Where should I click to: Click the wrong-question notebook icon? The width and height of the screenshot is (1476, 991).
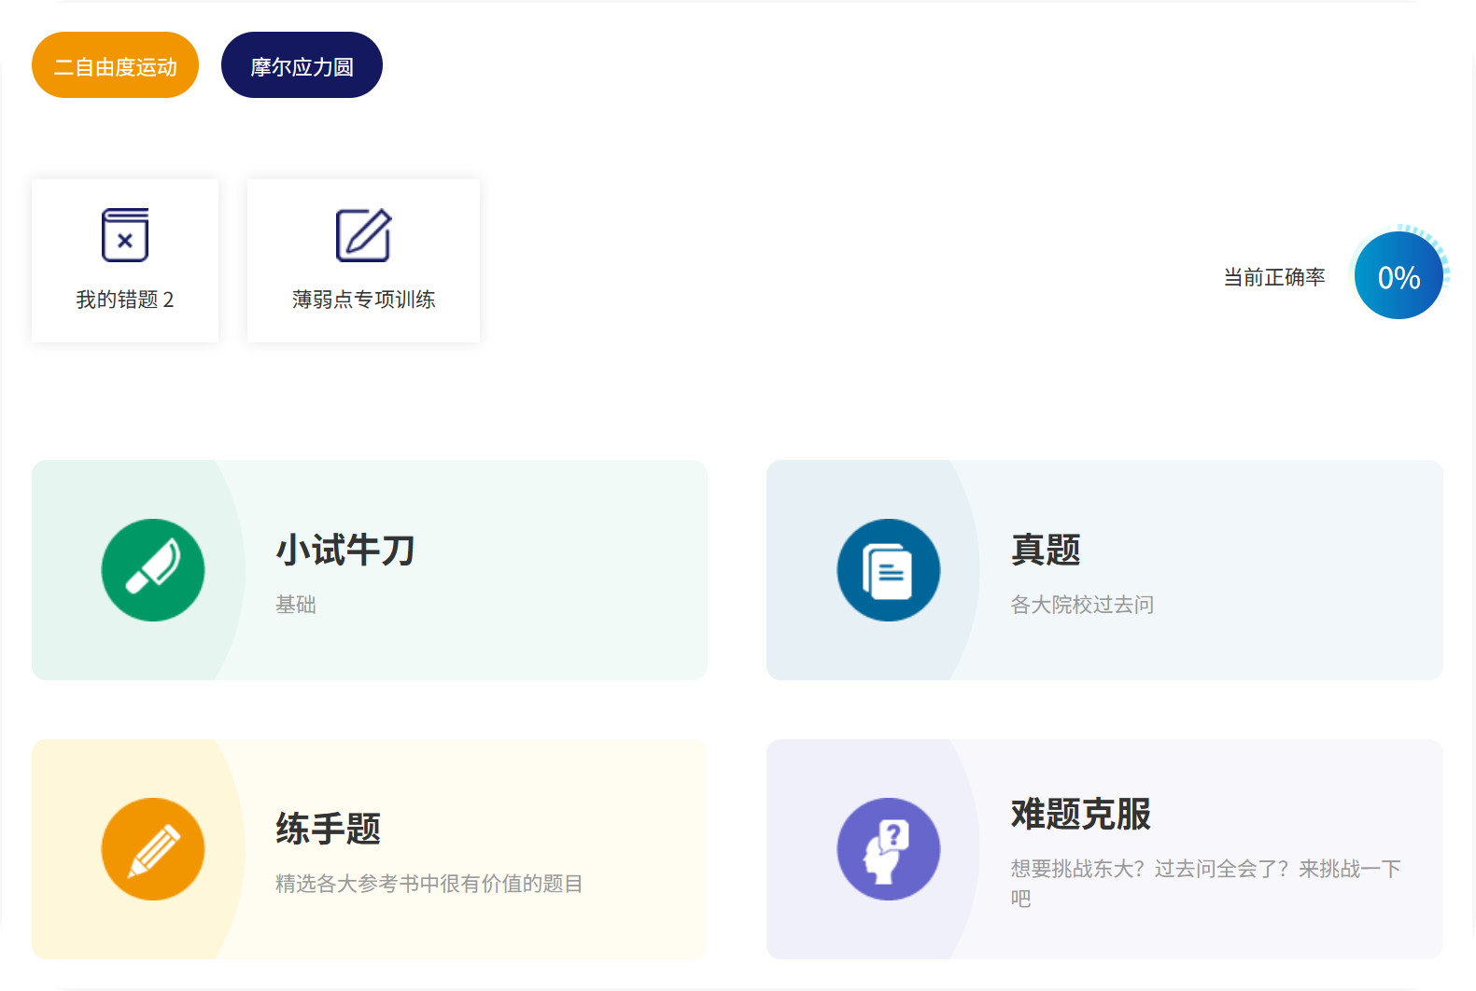click(x=125, y=235)
